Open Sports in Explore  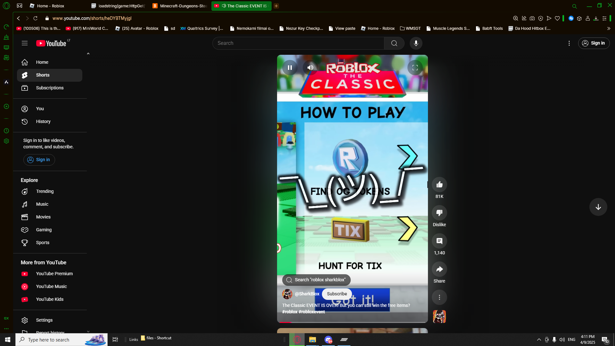click(50, 243)
